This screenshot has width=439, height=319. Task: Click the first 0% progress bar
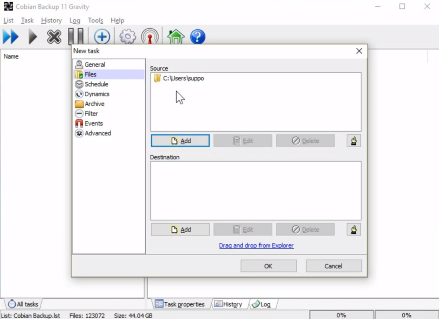[341, 315]
